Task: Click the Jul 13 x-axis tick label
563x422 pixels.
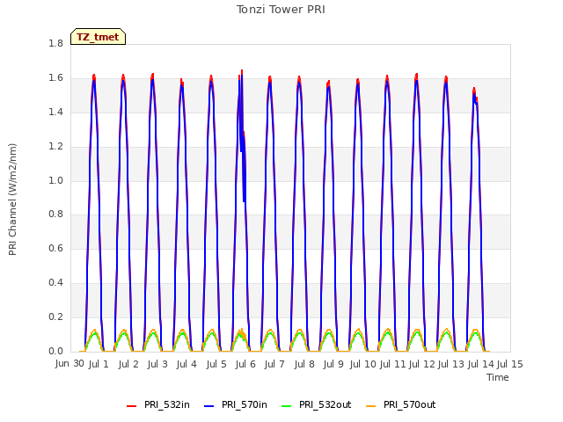Action: 451,364
